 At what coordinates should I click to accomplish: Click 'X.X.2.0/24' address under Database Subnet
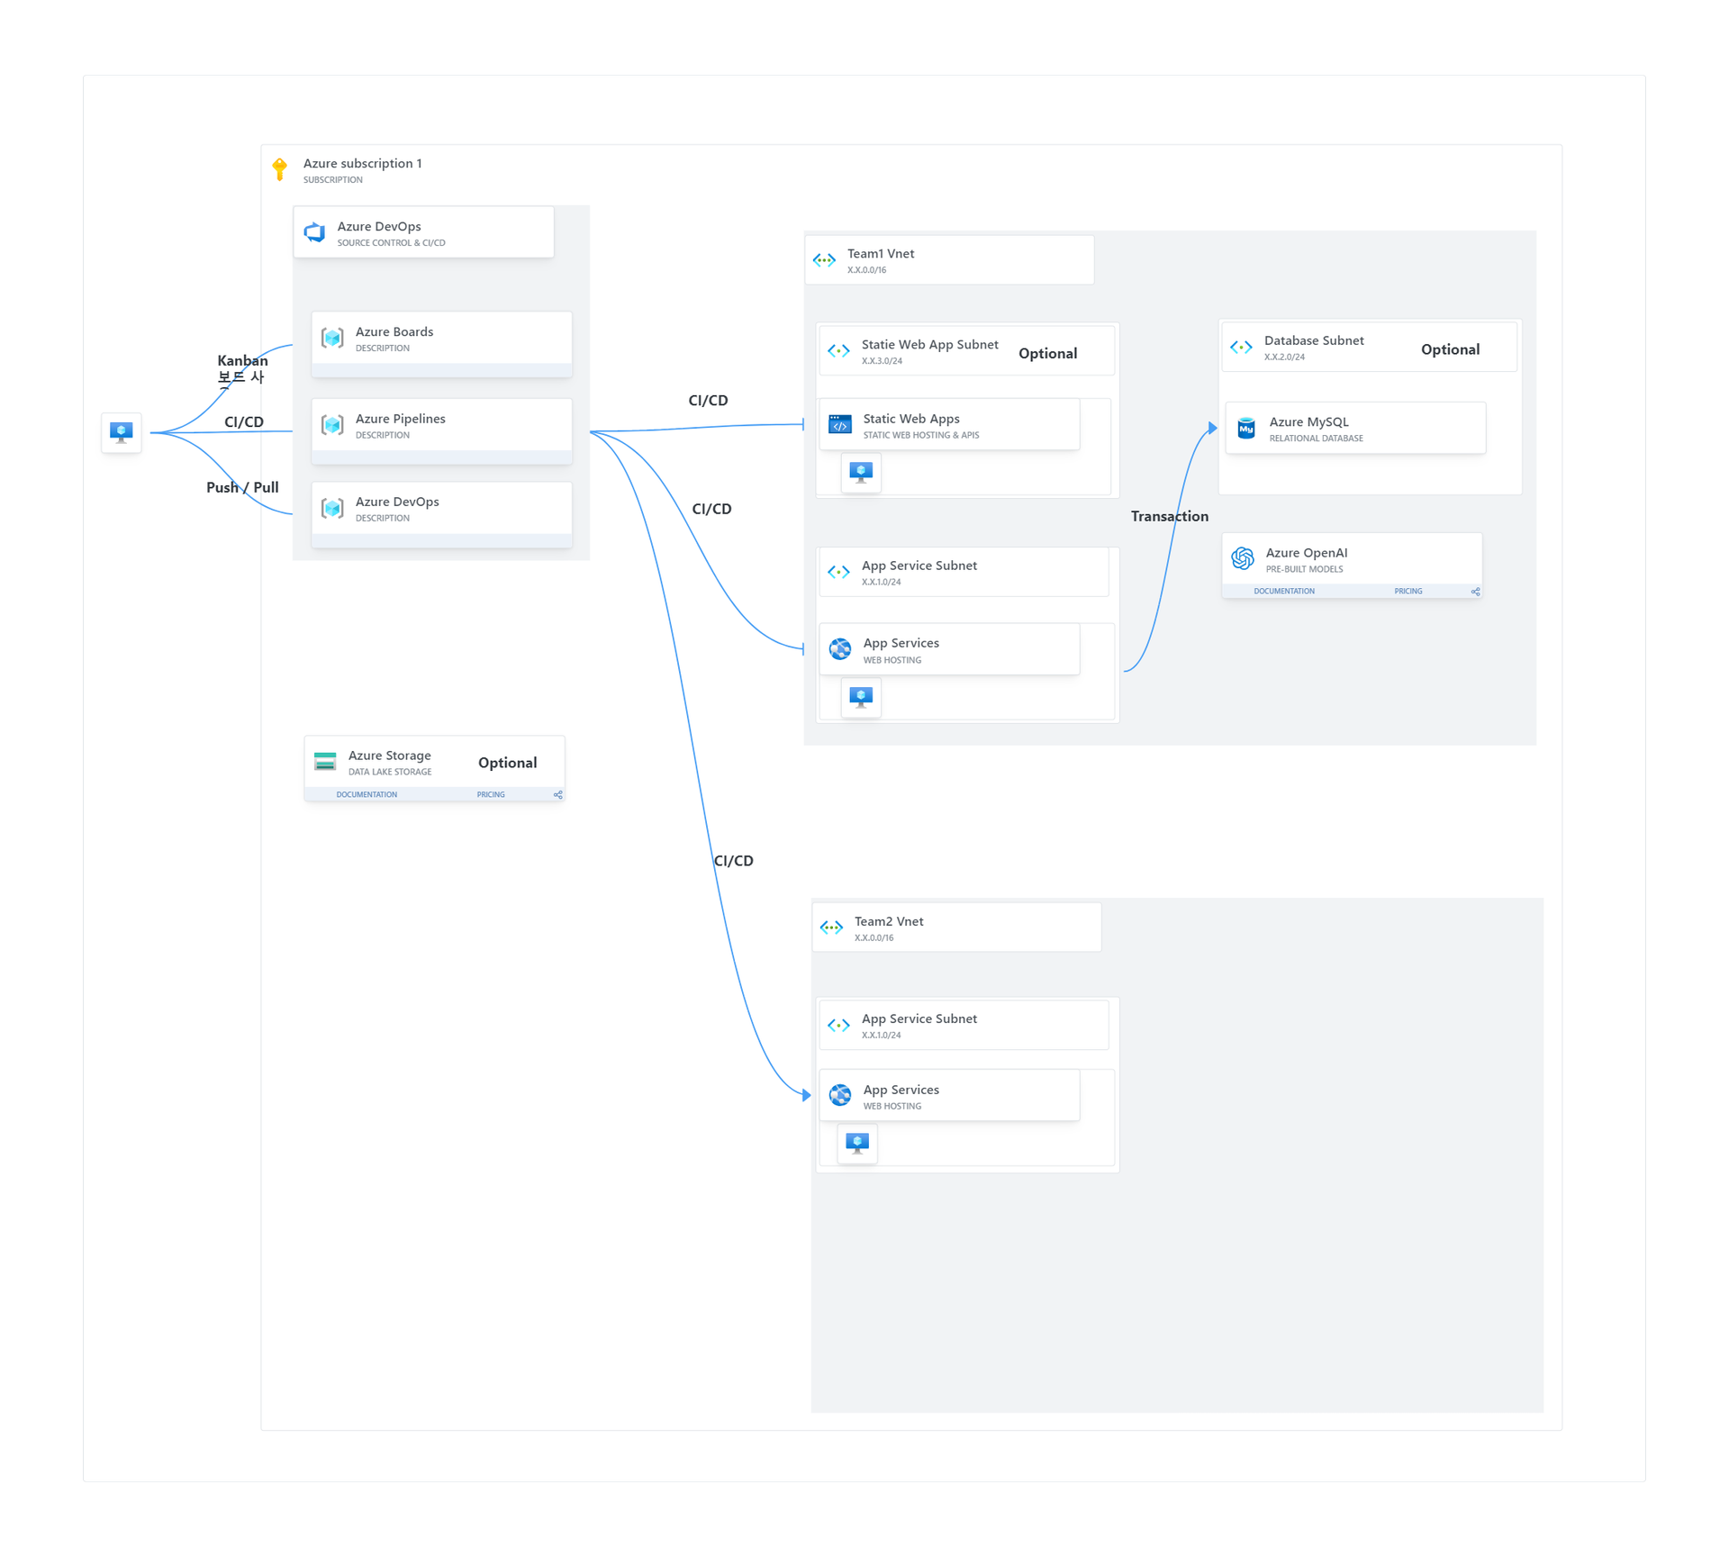coord(1285,358)
